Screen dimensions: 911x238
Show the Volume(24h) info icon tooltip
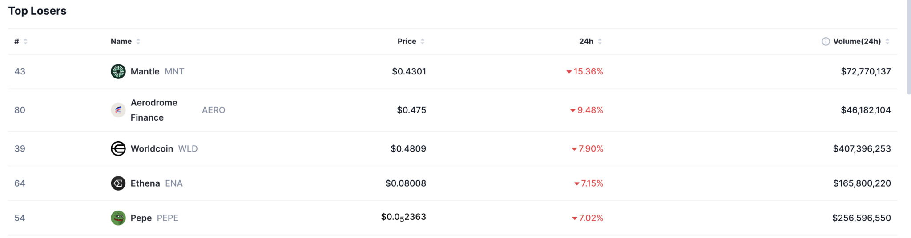coord(826,41)
